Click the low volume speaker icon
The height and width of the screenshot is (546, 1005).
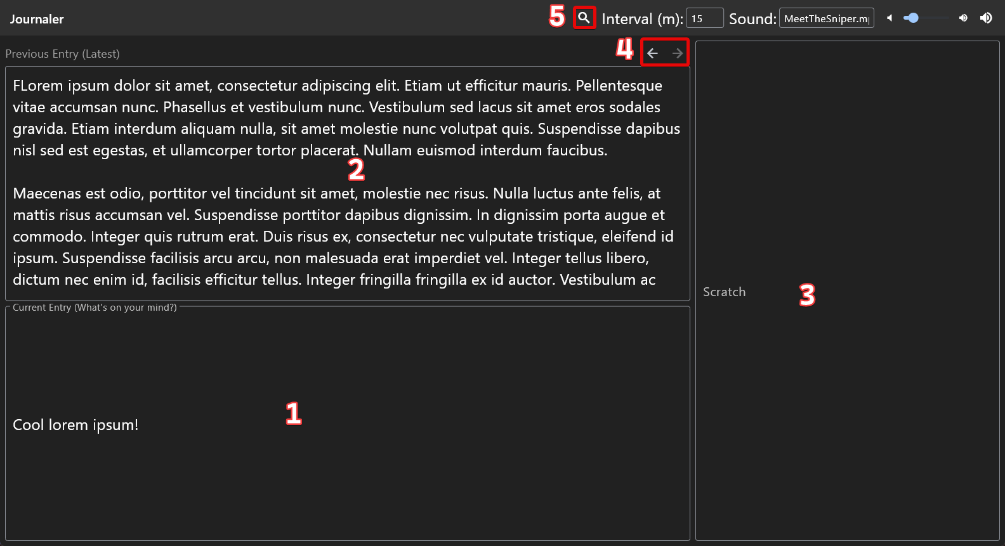tap(890, 18)
